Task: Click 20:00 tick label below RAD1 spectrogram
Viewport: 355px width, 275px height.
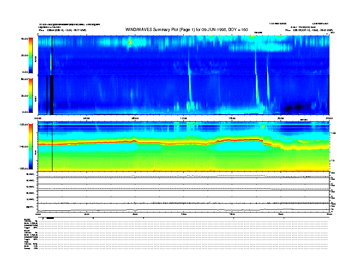Action: tap(281, 118)
